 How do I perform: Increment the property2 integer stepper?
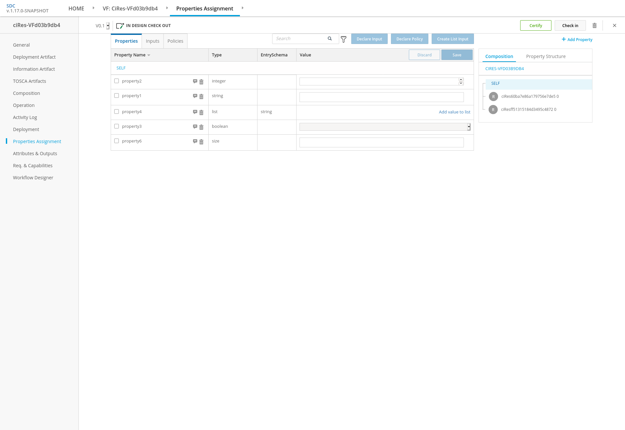click(461, 80)
